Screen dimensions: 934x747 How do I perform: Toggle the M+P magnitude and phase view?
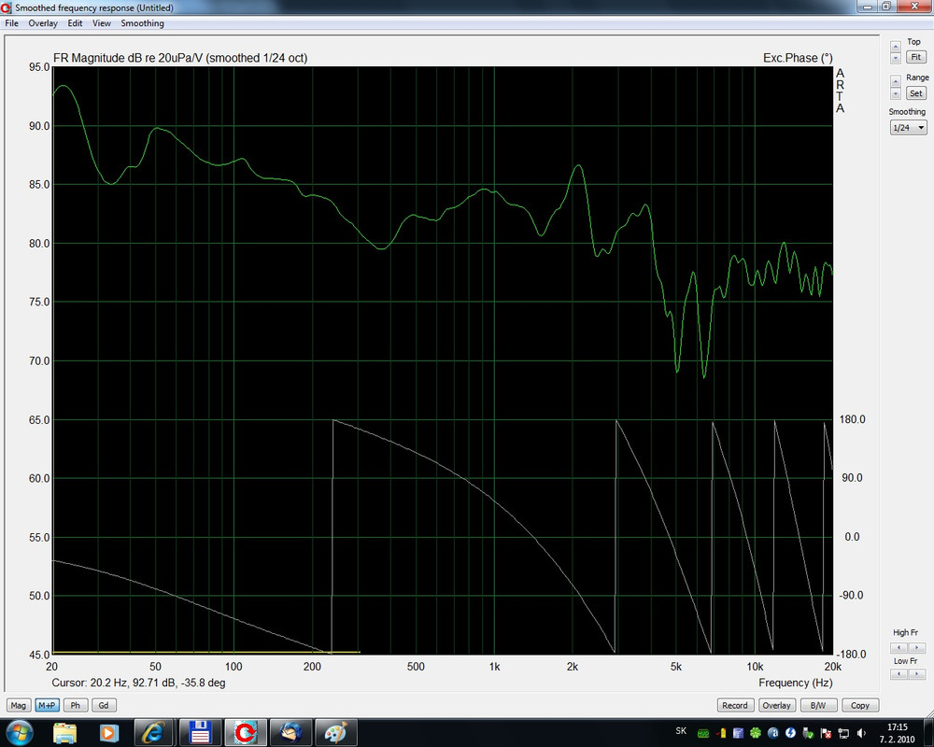(x=47, y=705)
